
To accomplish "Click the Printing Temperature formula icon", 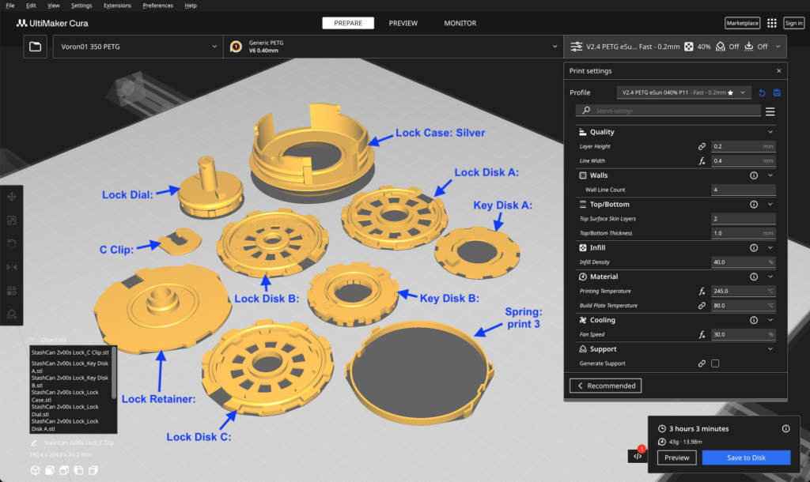I will [702, 291].
